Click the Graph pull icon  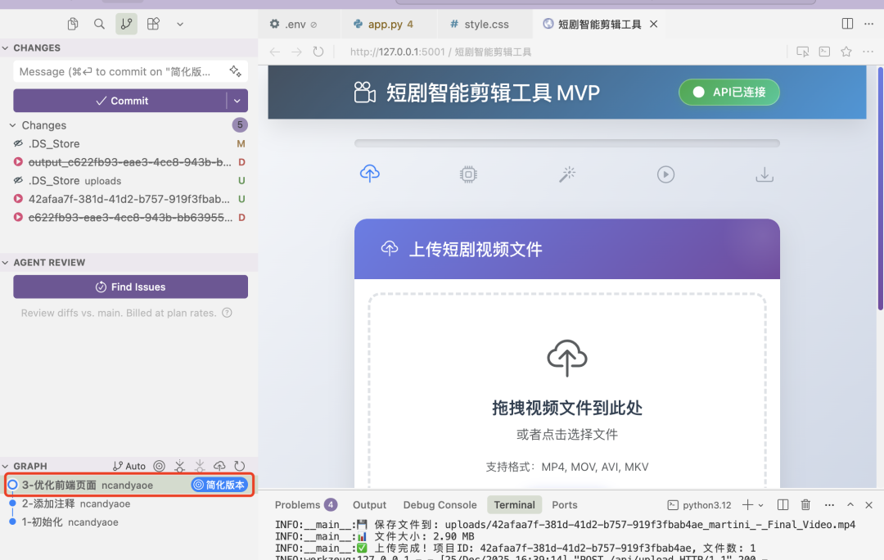pyautogui.click(x=200, y=466)
